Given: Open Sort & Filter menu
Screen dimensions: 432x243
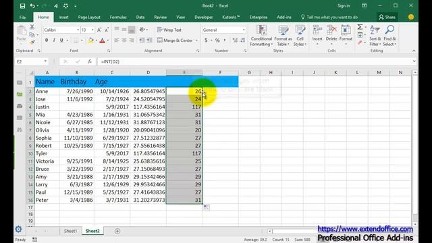Looking at the screenshot, I should point(375,36).
